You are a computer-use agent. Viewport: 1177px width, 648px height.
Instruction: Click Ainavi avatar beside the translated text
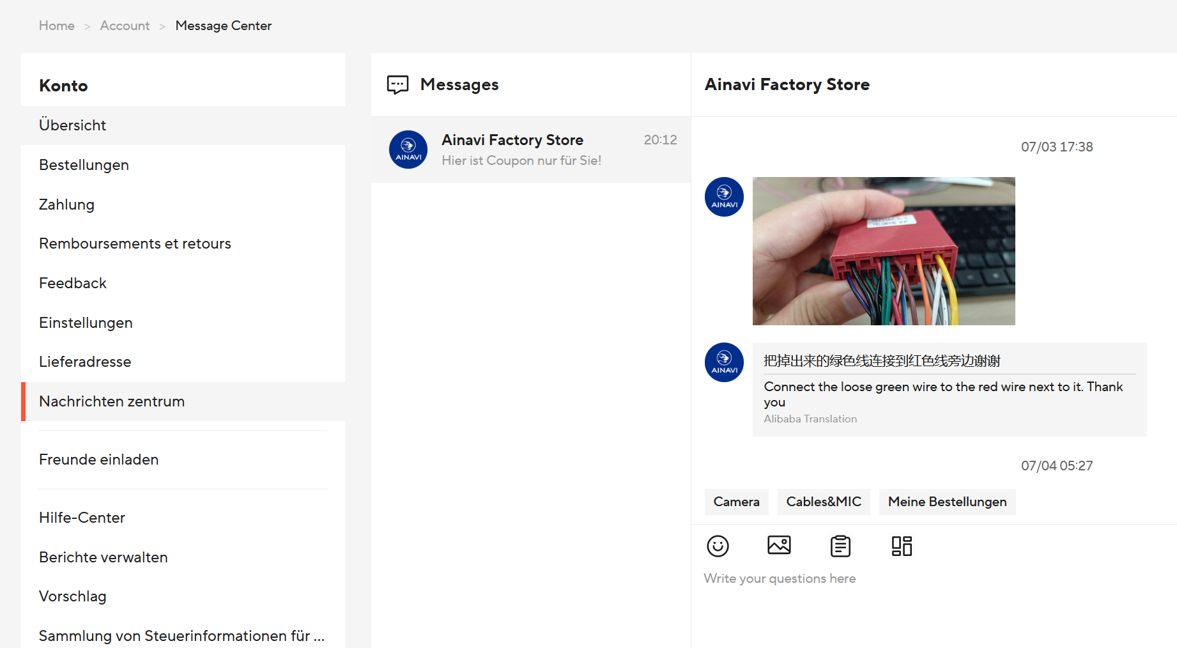pyautogui.click(x=724, y=362)
